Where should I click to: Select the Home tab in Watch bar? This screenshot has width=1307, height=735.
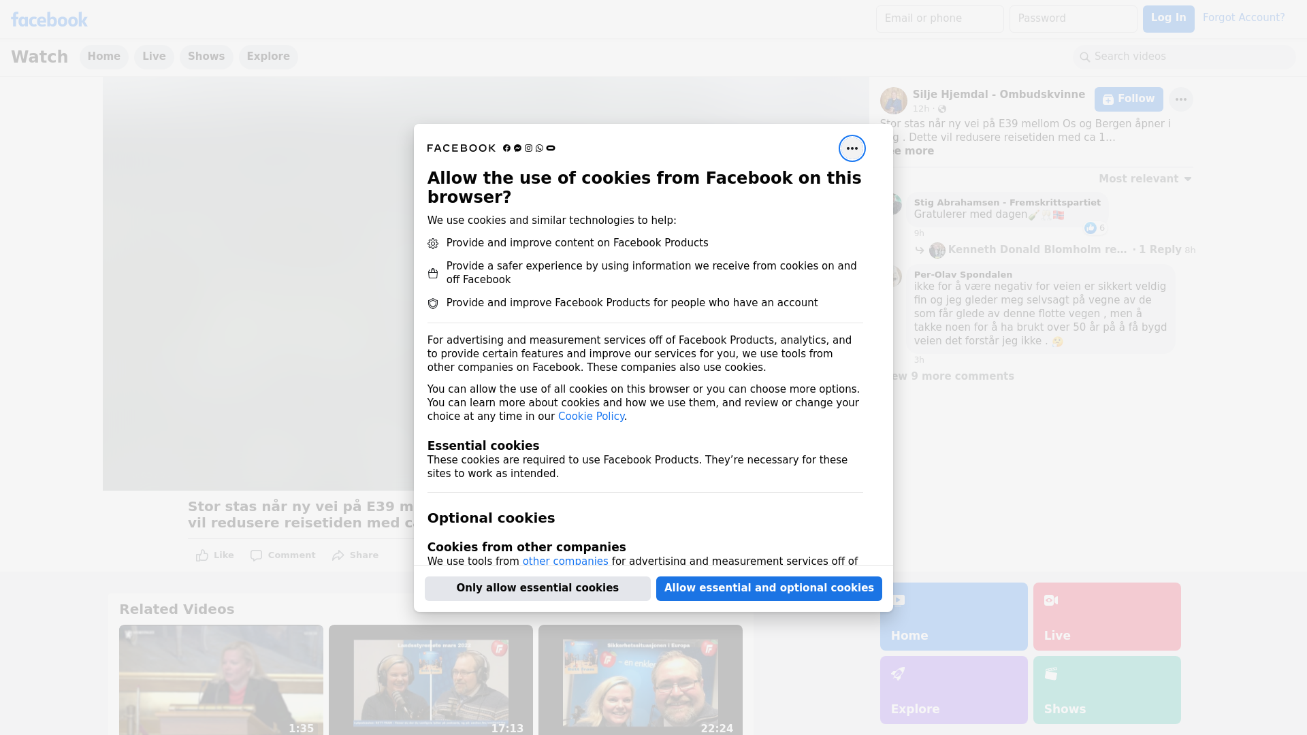pos(103,56)
